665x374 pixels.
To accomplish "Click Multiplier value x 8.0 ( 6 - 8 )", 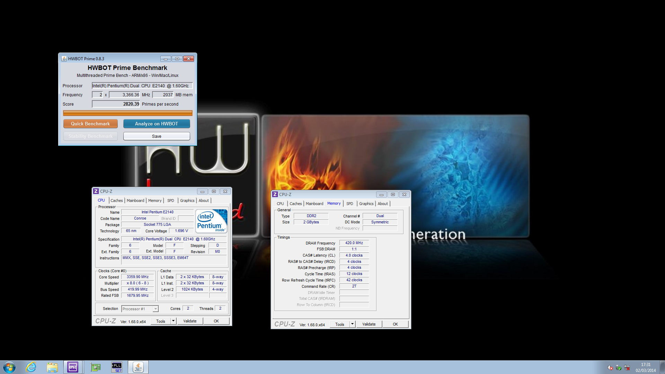I will (138, 283).
